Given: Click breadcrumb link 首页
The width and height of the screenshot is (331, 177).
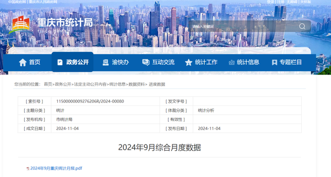Looking at the screenshot, I should [x=48, y=84].
